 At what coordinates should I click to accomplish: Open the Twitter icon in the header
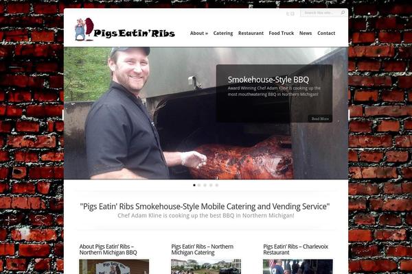click(x=288, y=14)
